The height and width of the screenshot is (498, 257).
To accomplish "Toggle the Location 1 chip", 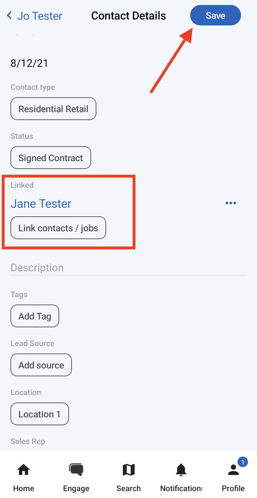I will pos(39,414).
